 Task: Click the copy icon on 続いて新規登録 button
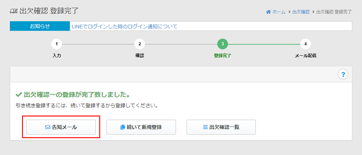coord(122,127)
